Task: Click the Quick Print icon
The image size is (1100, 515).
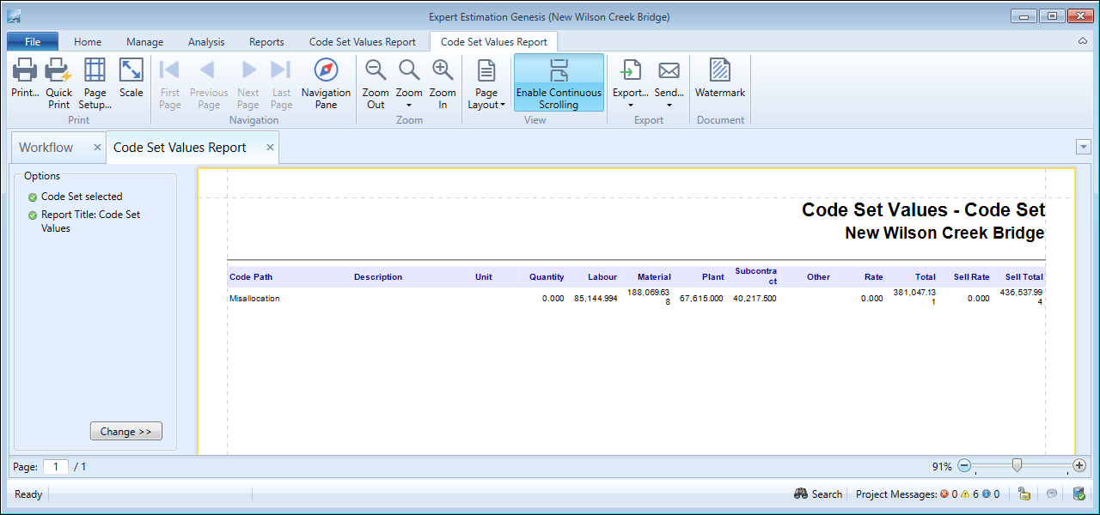Action: 58,72
